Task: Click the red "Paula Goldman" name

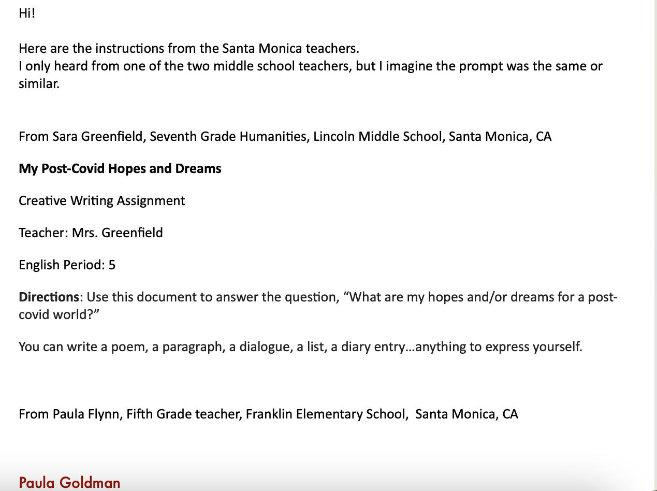Action: click(69, 483)
